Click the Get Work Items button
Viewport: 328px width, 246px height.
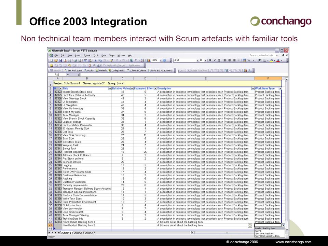pyautogui.click(x=73, y=70)
